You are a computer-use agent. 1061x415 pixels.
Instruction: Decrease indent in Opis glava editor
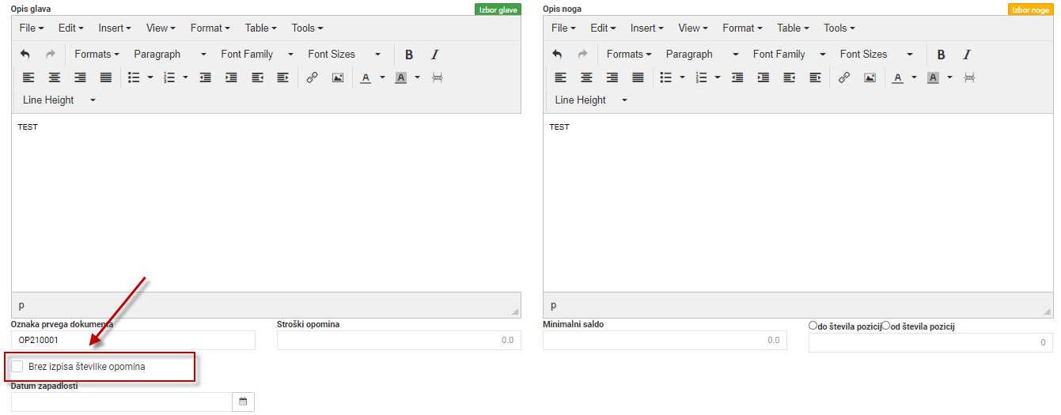click(206, 77)
